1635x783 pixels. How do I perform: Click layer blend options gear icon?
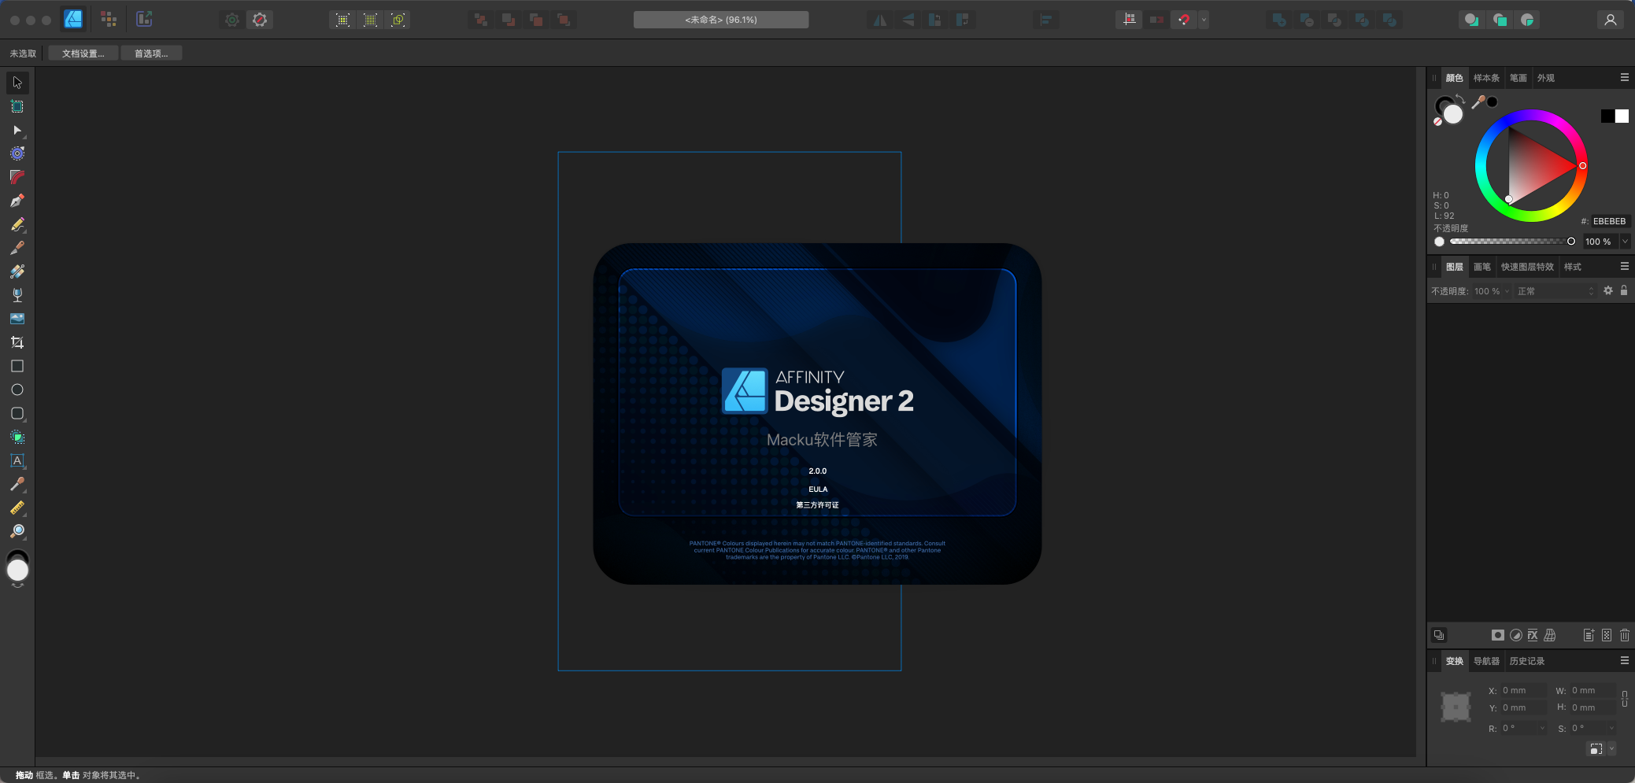(x=1608, y=290)
